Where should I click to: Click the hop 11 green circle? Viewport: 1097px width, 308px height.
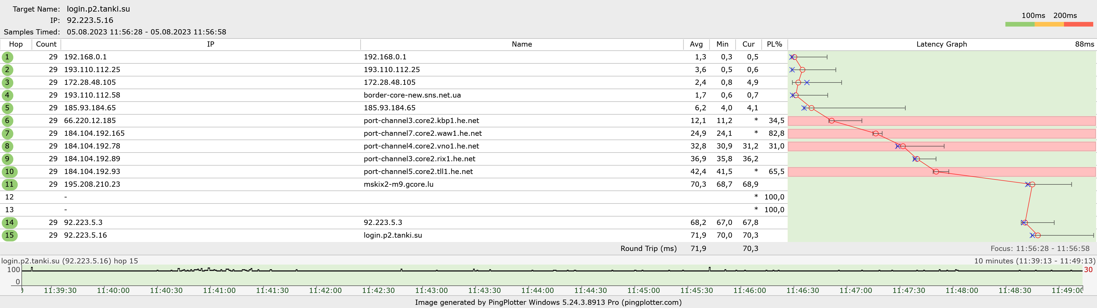click(9, 185)
